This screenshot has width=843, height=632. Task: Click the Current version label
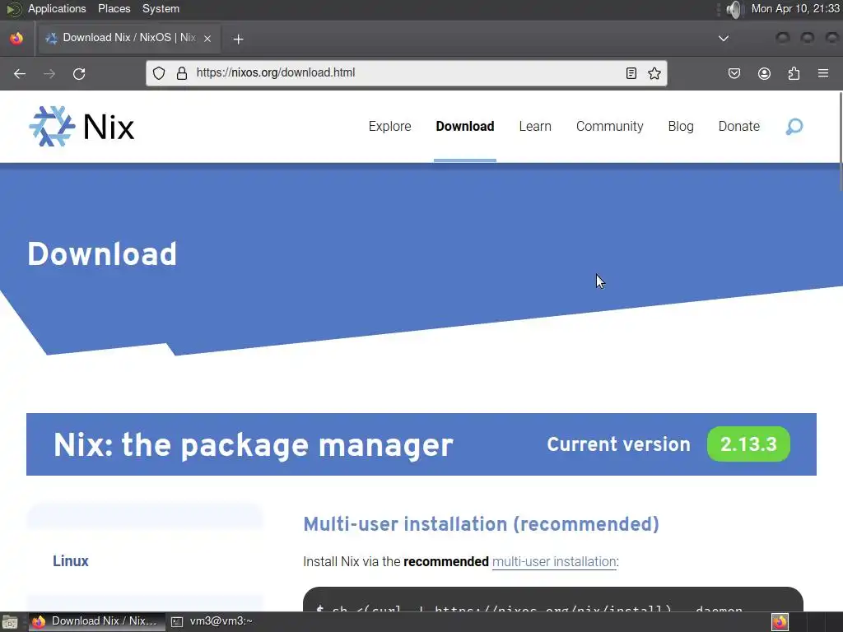tap(618, 444)
